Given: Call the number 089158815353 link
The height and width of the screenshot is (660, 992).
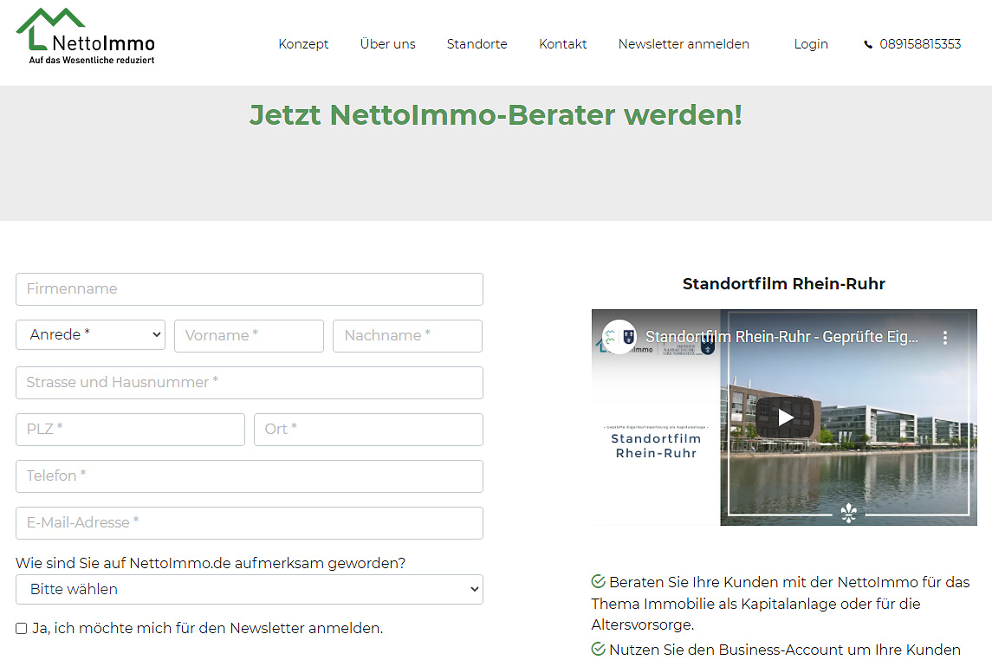Looking at the screenshot, I should click(920, 44).
